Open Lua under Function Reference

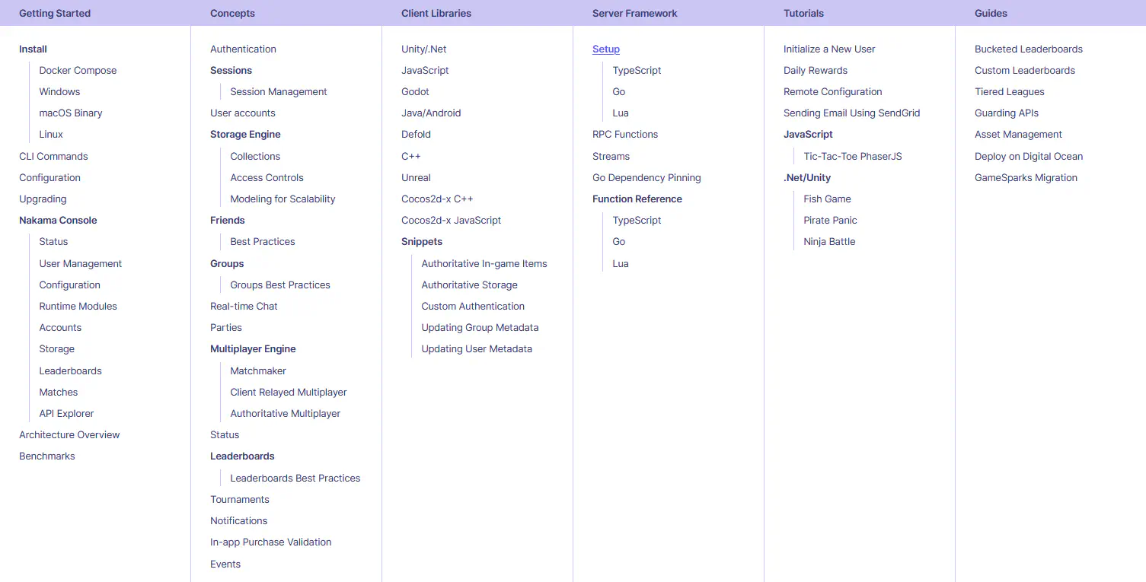621,263
